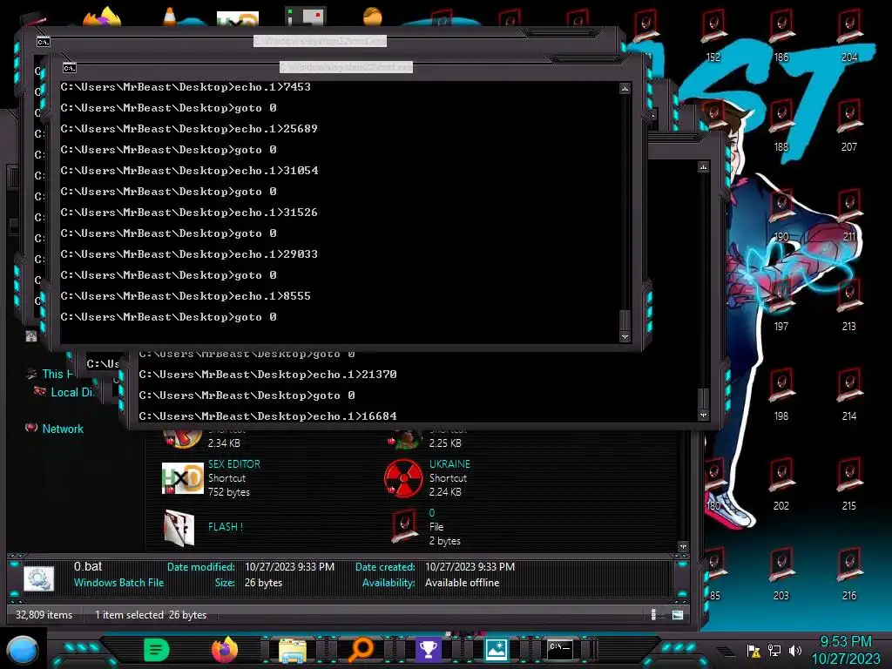Image resolution: width=892 pixels, height=669 pixels.
Task: Open the Start orb on the taskbar
Action: click(x=23, y=649)
